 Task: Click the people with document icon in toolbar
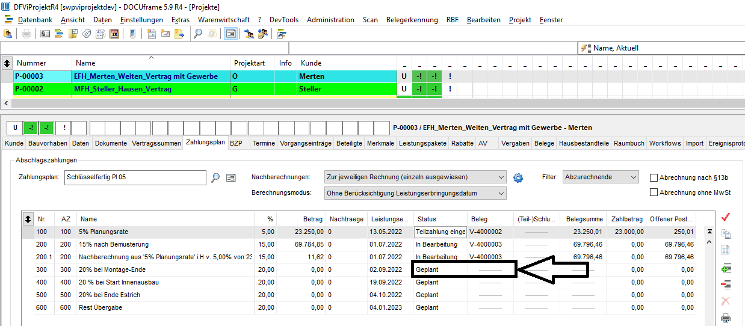tap(263, 34)
